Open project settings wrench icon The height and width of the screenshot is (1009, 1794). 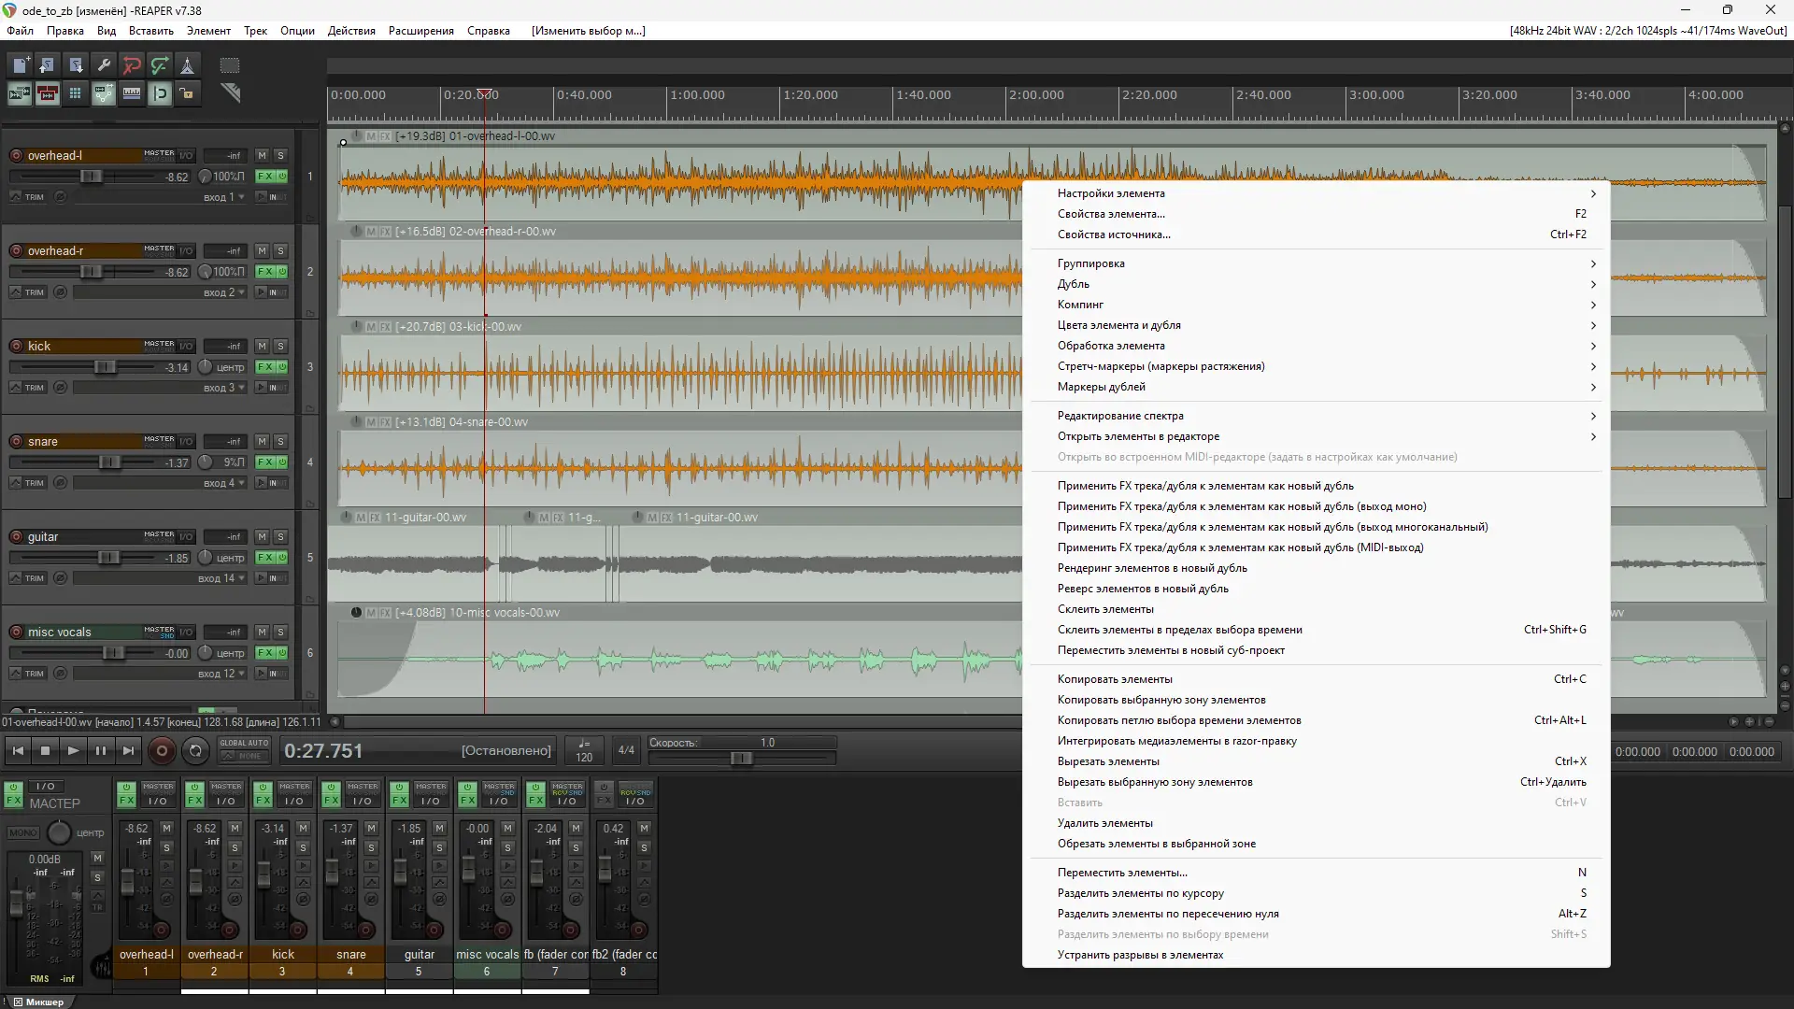click(x=104, y=65)
